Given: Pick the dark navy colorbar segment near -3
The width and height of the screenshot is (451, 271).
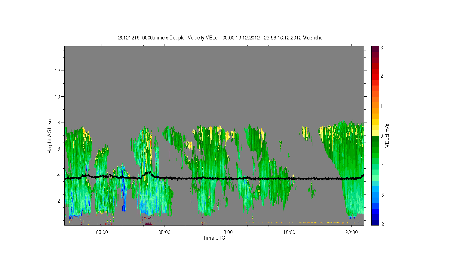Looking at the screenshot, I should click(x=375, y=223).
